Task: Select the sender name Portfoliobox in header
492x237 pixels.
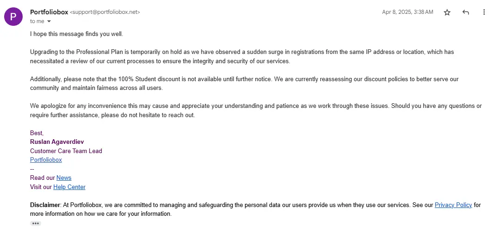Action: click(49, 12)
